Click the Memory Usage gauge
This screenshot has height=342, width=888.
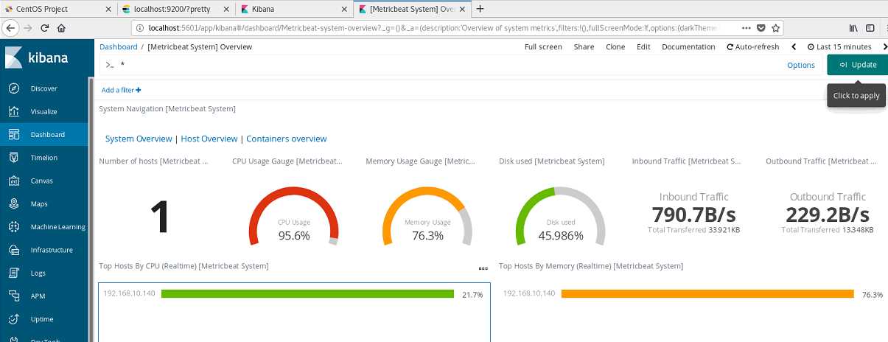[427, 216]
